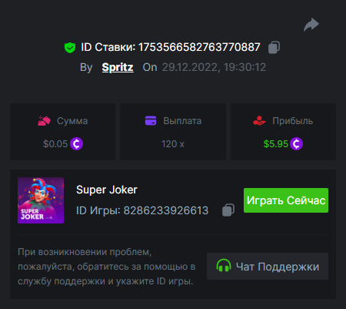Click the green verified shield icon
Screen dimensions: 346x309
[x=70, y=48]
